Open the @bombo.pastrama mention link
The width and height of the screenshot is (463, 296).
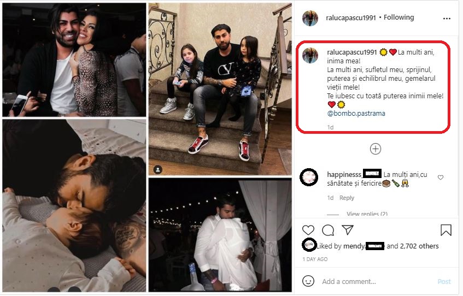[356, 114]
